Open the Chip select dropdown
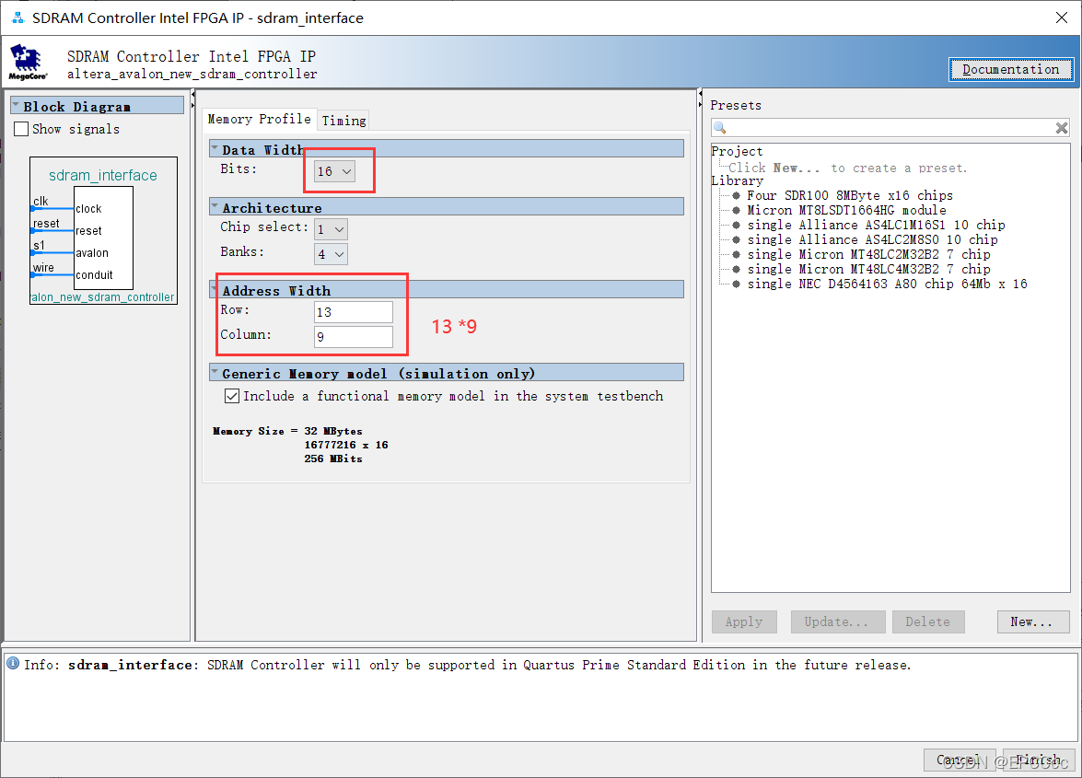 [x=330, y=228]
